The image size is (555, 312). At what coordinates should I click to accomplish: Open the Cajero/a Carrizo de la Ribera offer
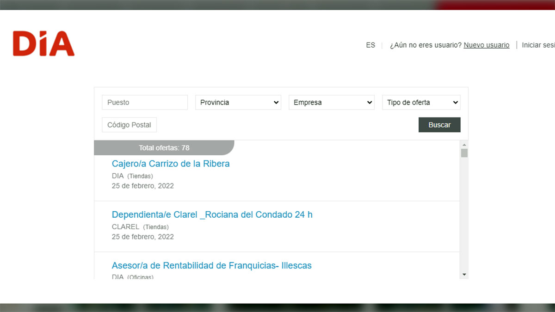171,164
